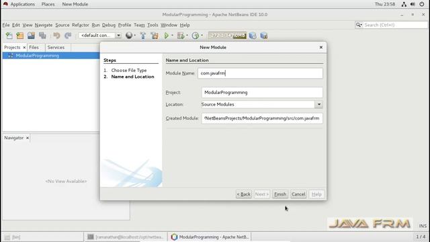Switch to ModularProgramming NetBeans taskbar entry
Viewport: 430px width, 242px height.
[210, 237]
